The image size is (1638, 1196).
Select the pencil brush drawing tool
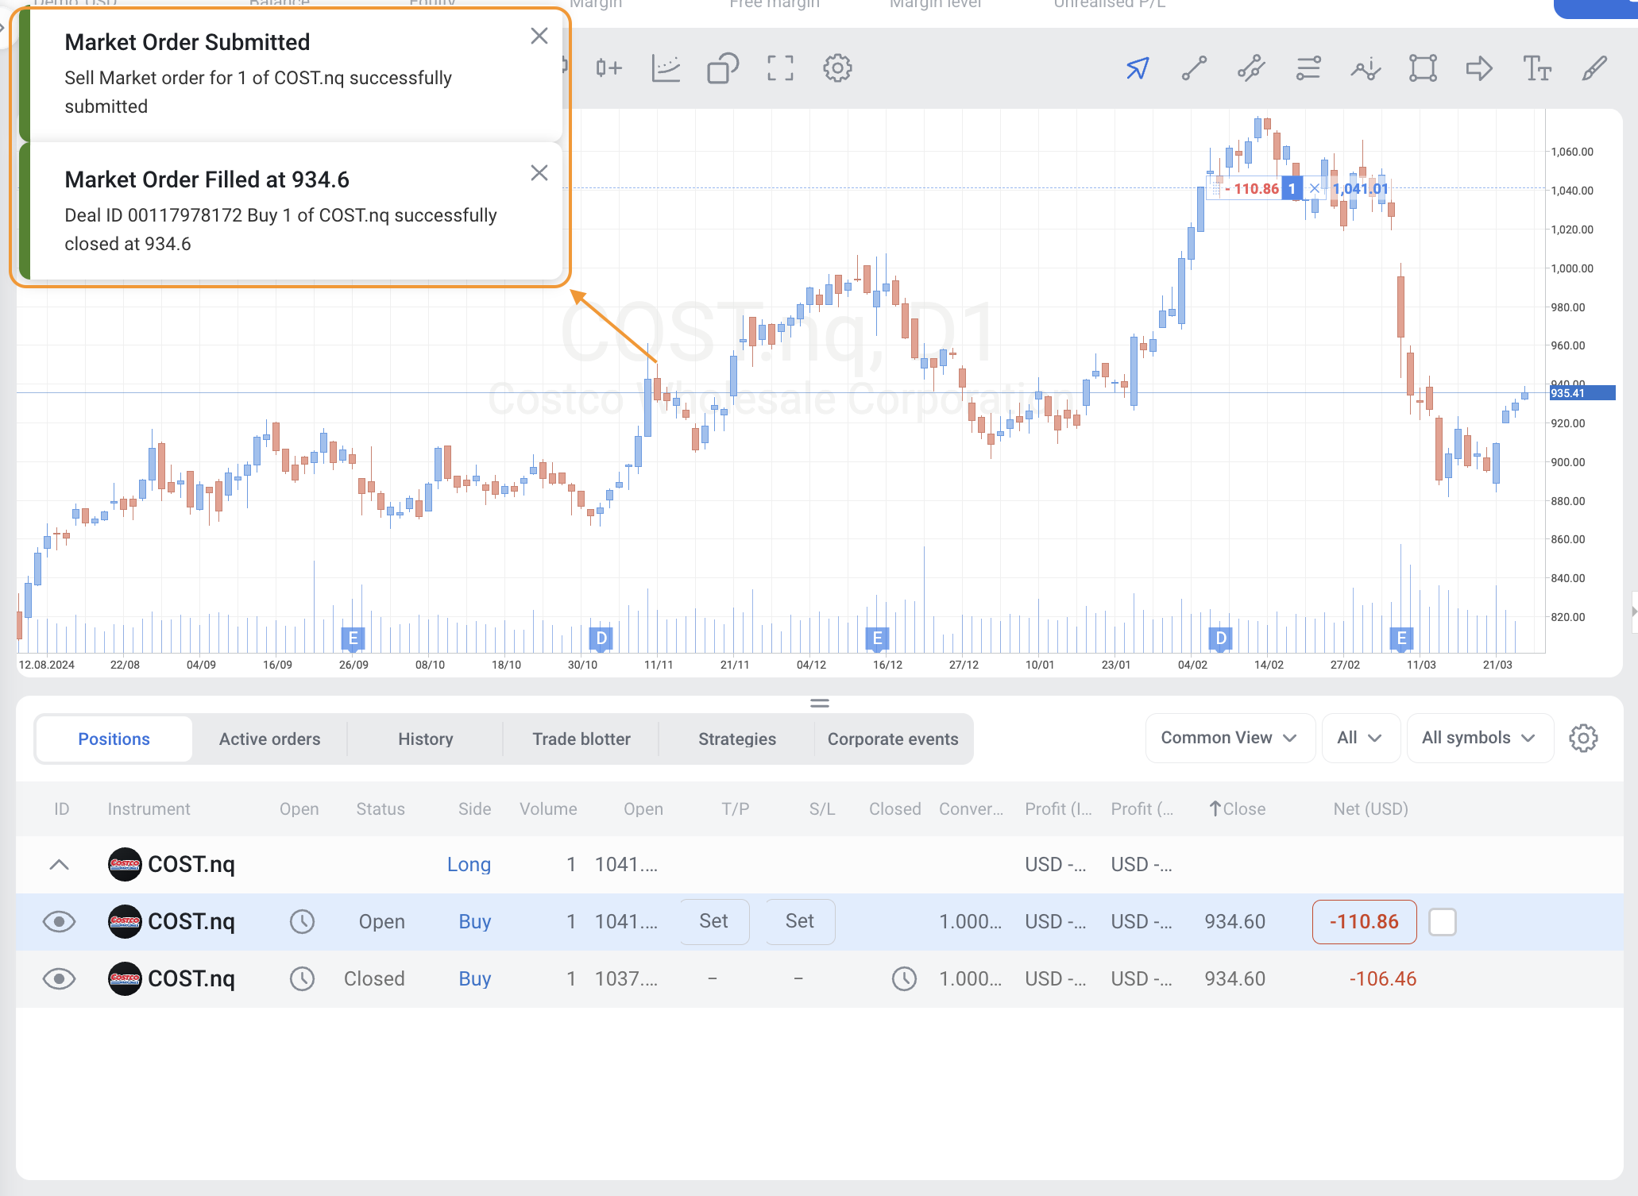pos(1594,69)
